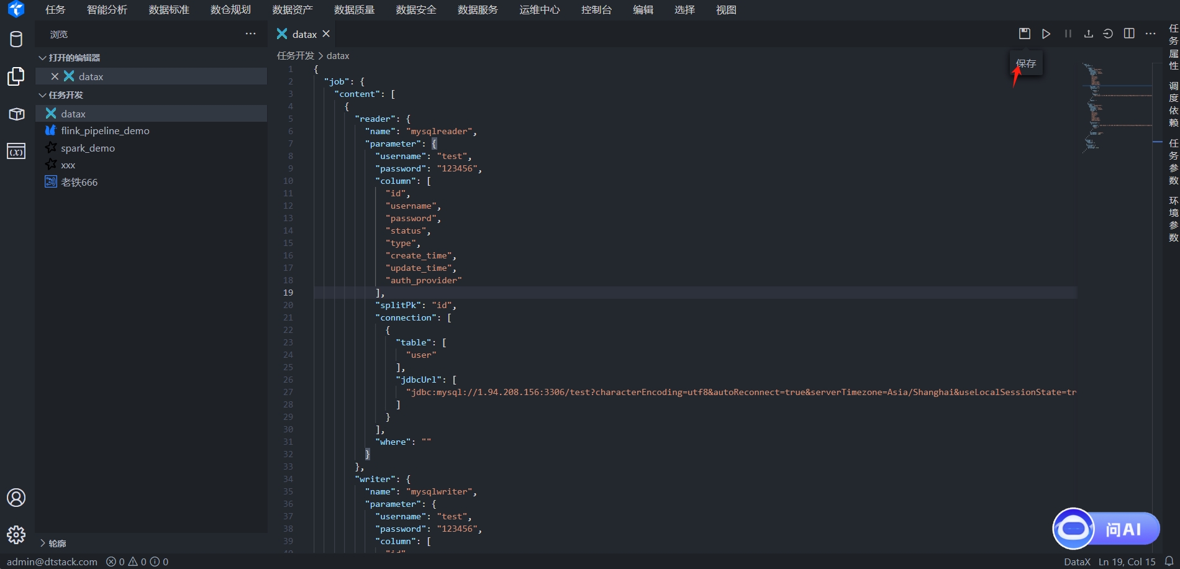Open the 控制台 menu
The width and height of the screenshot is (1180, 569).
pyautogui.click(x=596, y=10)
